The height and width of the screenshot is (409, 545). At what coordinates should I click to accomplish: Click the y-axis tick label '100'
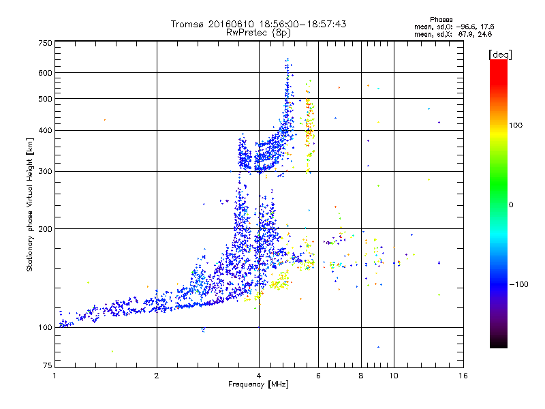coord(45,328)
